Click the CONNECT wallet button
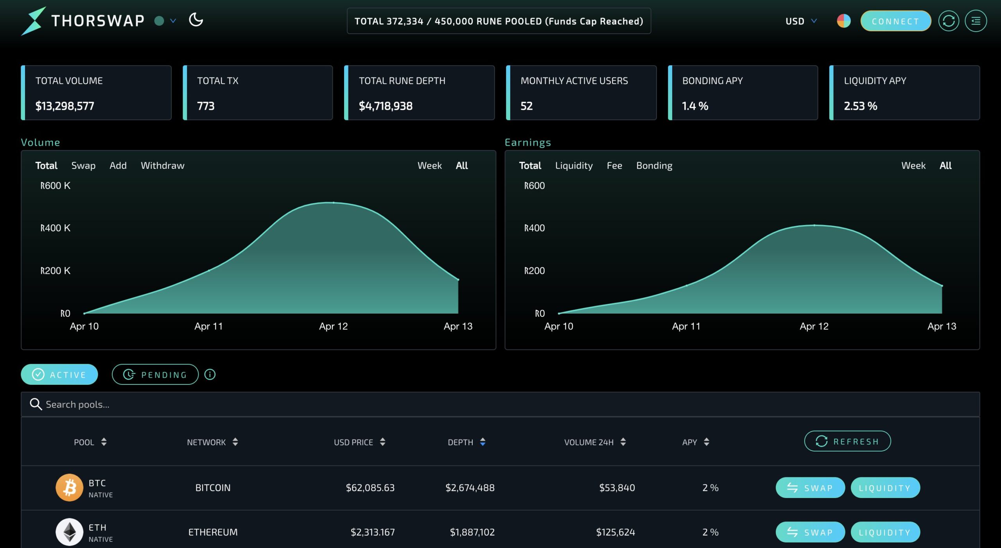This screenshot has height=548, width=1001. tap(895, 21)
